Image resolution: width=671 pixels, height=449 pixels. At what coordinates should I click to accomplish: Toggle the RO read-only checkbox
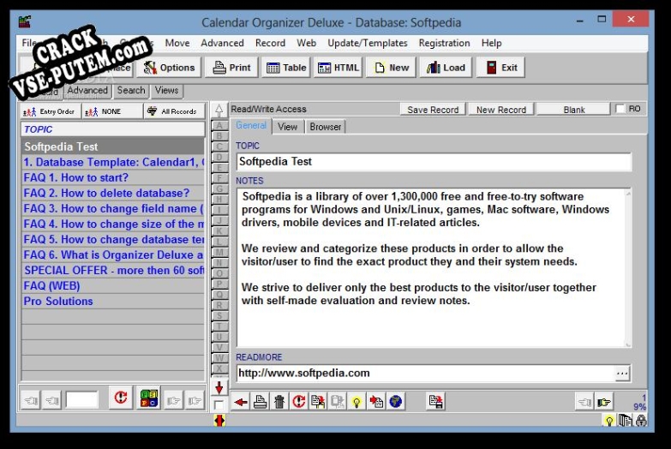620,109
